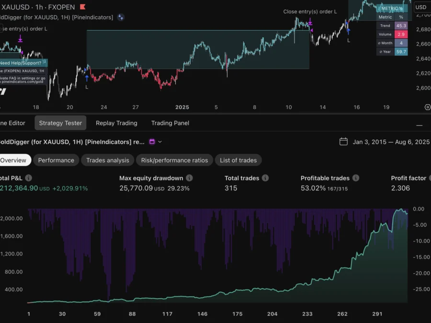Open the USD currency selector
Viewport: 431px width, 323px height.
click(x=421, y=7)
